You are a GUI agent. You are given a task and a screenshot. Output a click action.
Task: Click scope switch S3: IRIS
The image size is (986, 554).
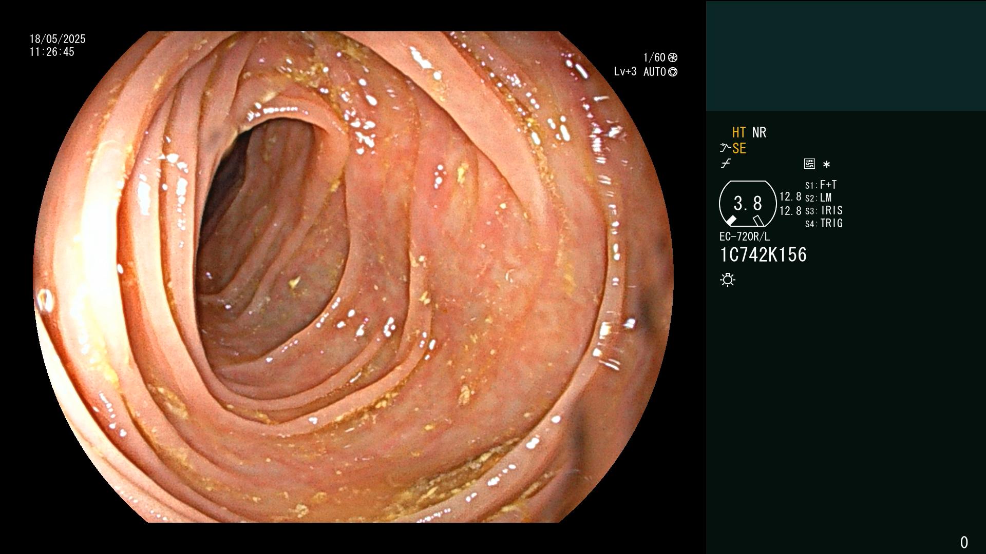pos(824,210)
